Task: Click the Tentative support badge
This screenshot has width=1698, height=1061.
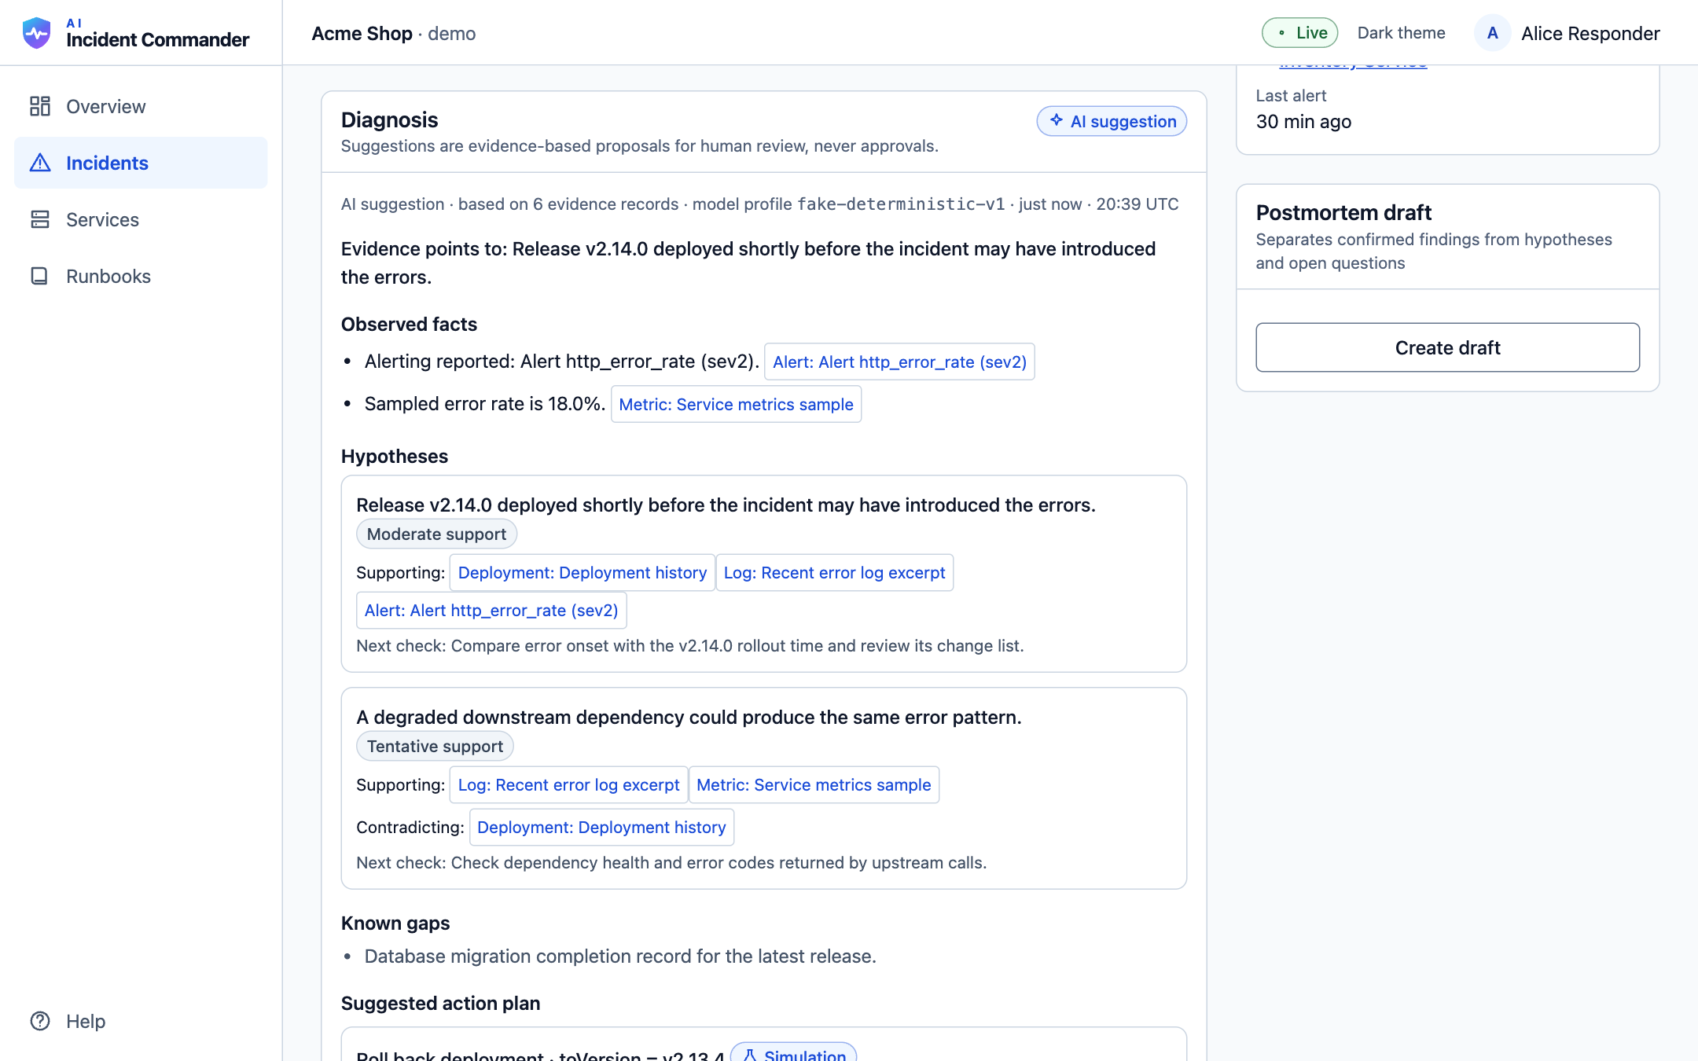Action: [435, 746]
